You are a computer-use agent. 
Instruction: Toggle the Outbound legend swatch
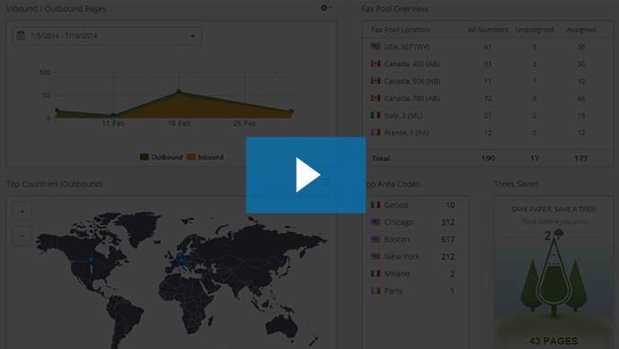tap(144, 157)
